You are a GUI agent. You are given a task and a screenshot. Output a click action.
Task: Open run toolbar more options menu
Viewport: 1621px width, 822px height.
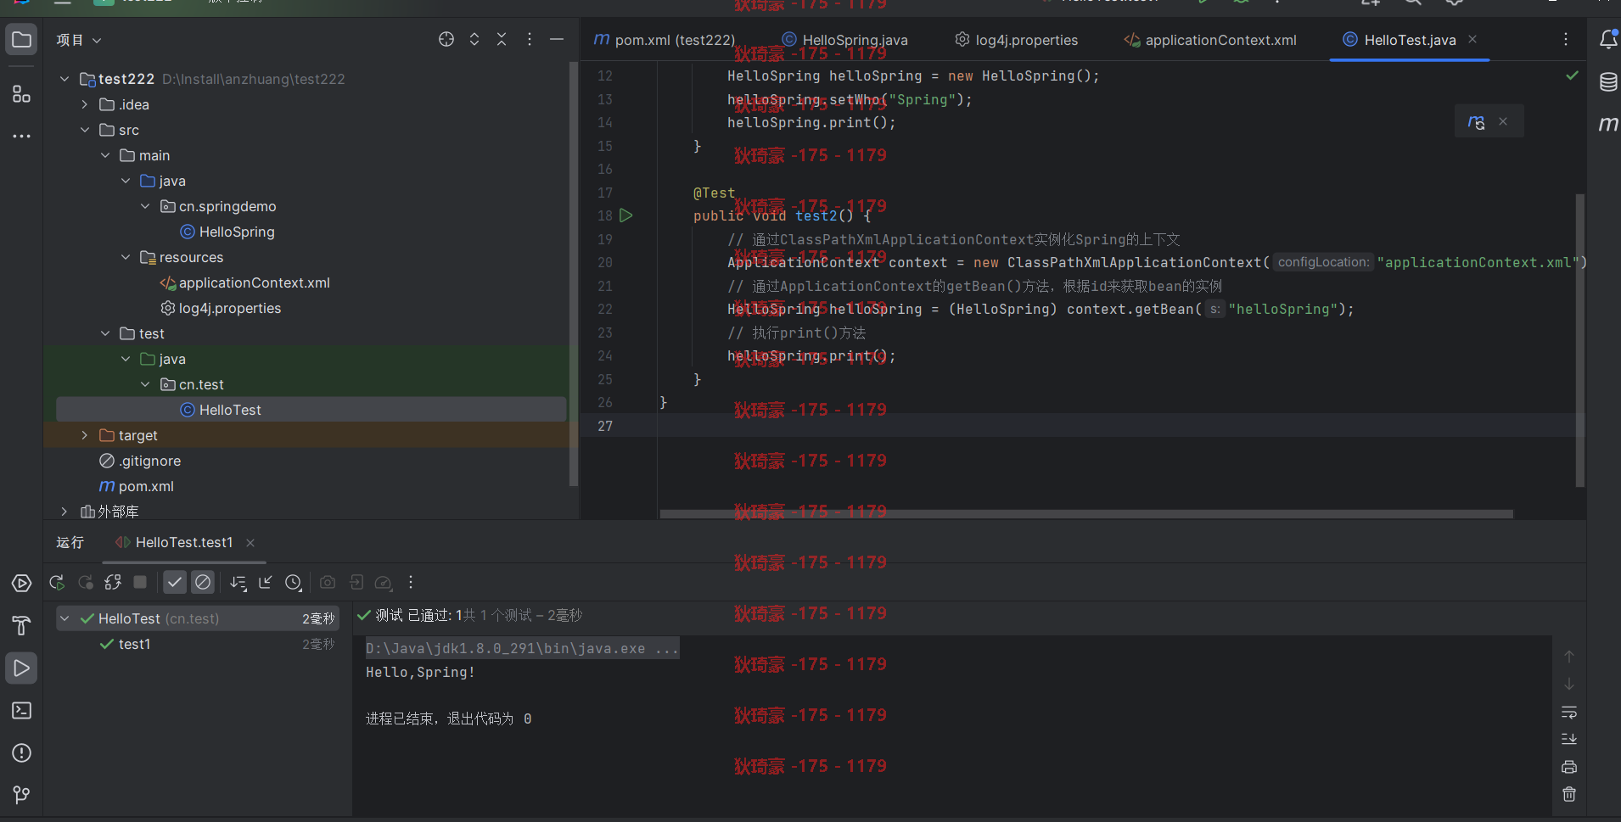411,582
